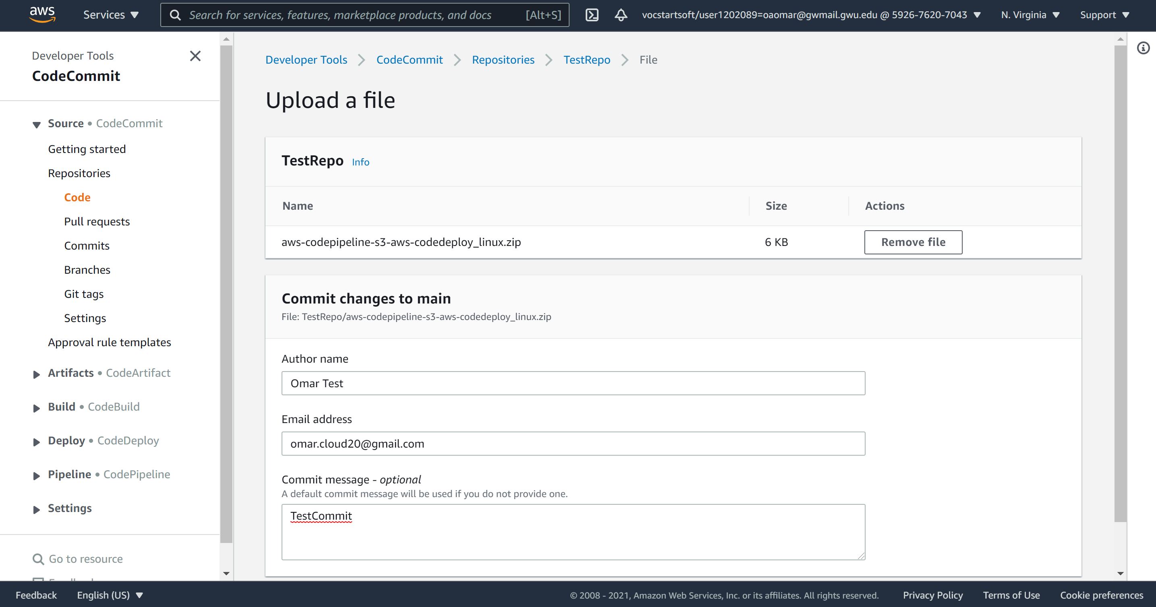The height and width of the screenshot is (607, 1156).
Task: Click the info circle icon at right edge
Action: click(x=1144, y=47)
